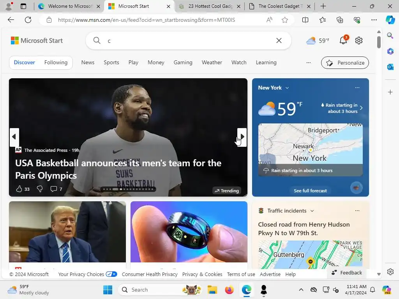Go back using the back arrow

tap(11, 20)
